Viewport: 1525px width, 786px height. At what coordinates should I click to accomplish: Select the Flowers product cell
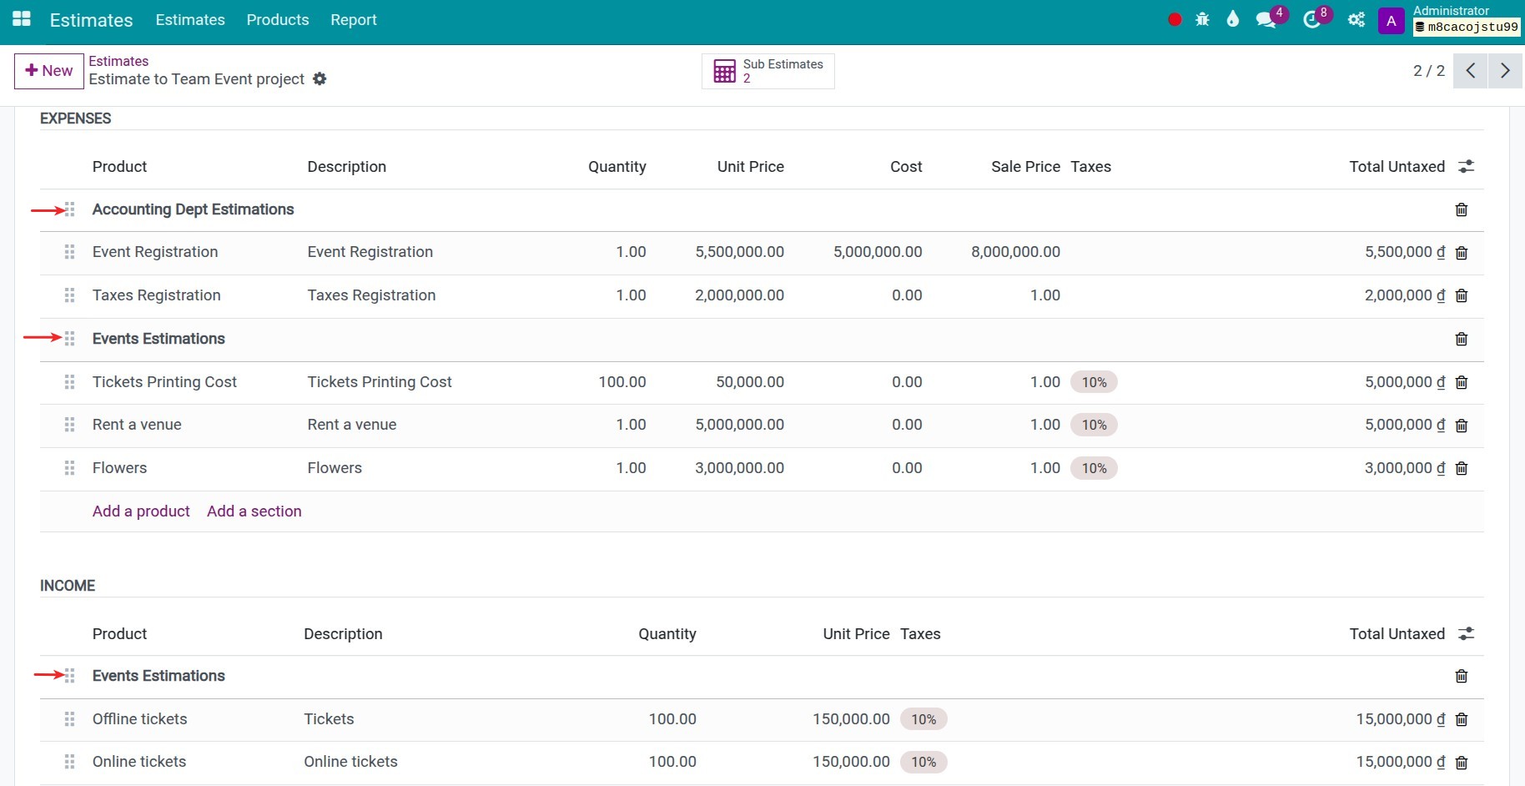(x=119, y=468)
